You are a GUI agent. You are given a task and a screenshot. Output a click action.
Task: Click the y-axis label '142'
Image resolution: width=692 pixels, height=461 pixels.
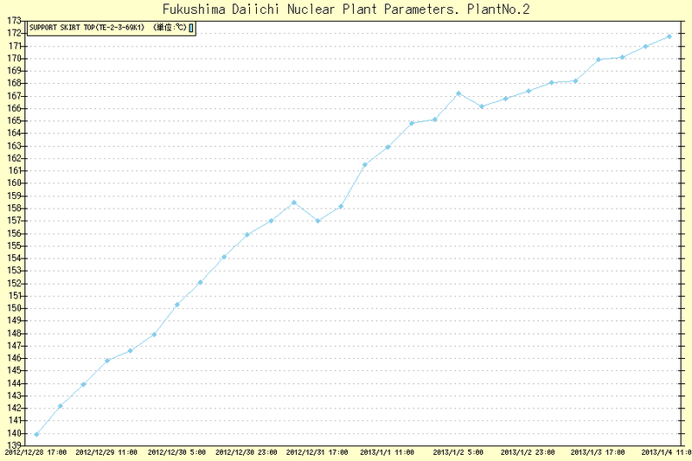(x=14, y=408)
